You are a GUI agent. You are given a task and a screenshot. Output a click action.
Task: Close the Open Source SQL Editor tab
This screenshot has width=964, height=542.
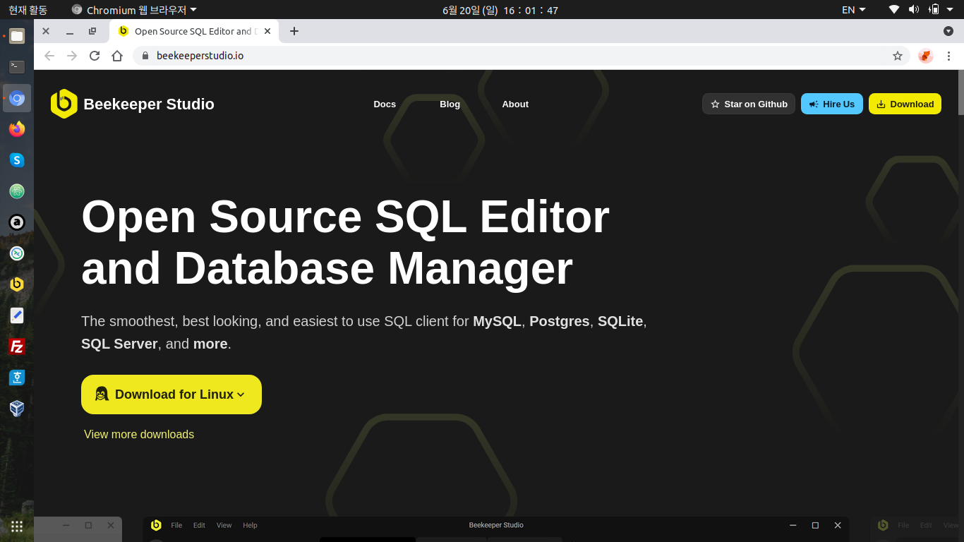(267, 31)
